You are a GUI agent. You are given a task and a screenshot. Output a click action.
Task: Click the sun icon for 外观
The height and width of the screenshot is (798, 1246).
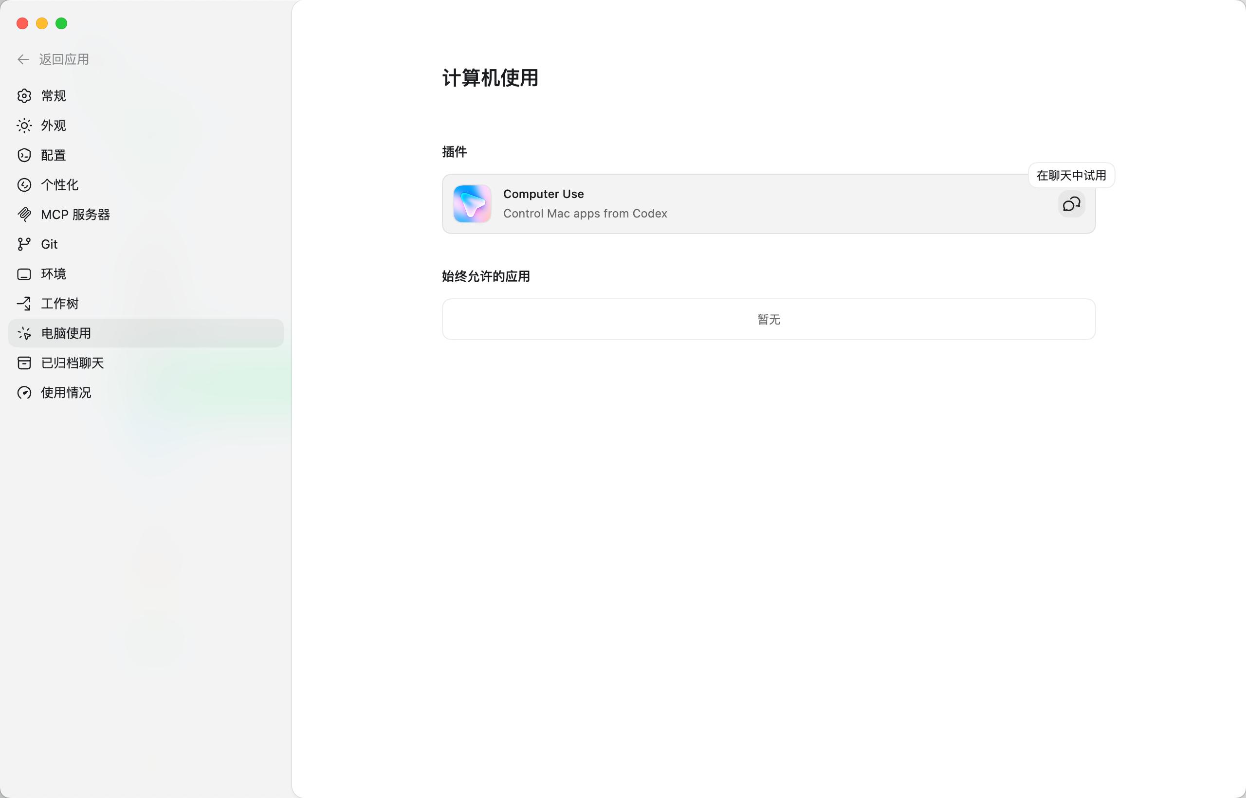pos(24,126)
